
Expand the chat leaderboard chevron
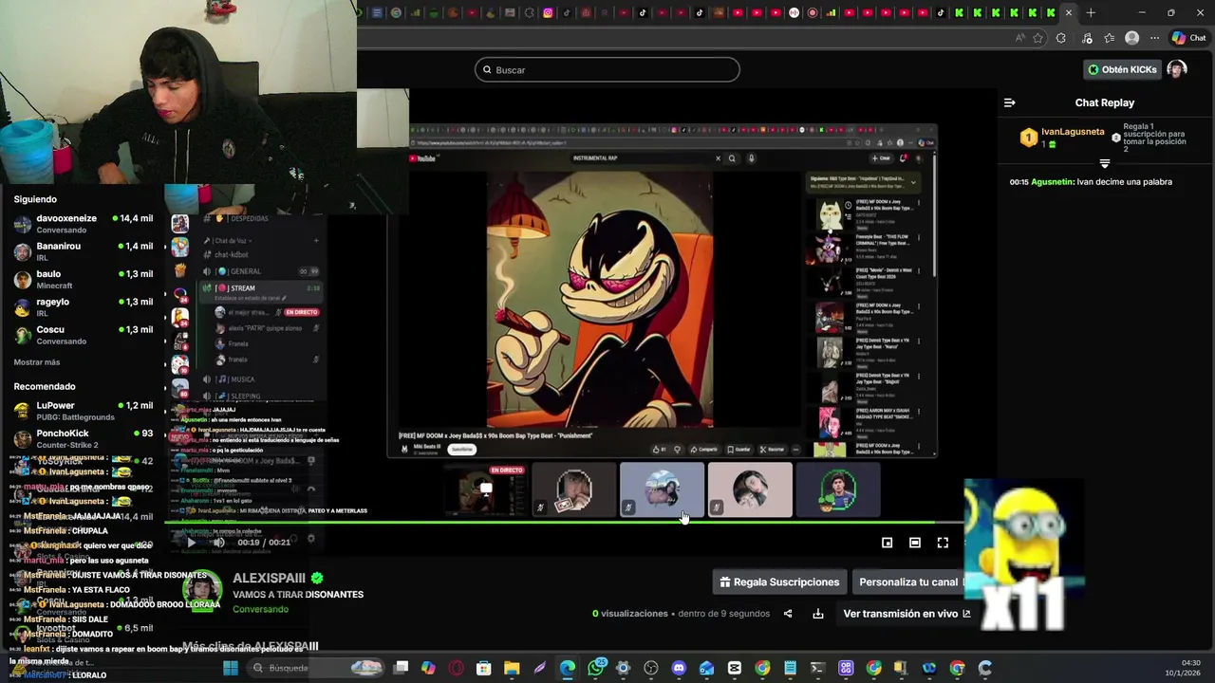[x=1104, y=163]
